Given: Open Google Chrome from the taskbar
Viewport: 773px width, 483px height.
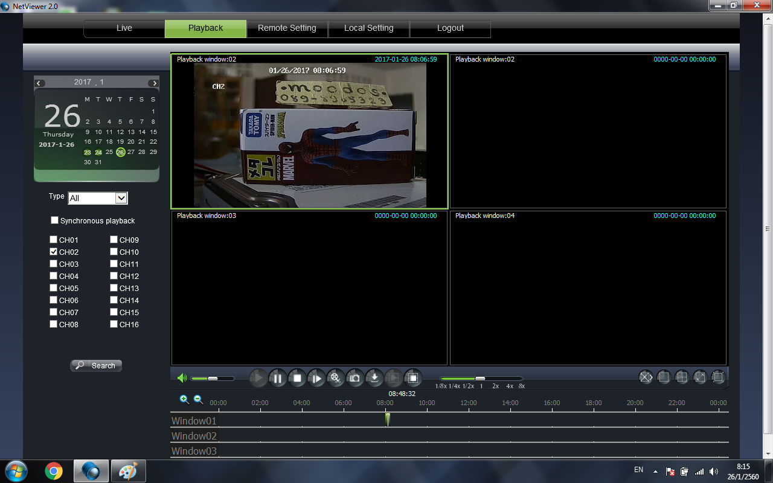Looking at the screenshot, I should point(54,471).
